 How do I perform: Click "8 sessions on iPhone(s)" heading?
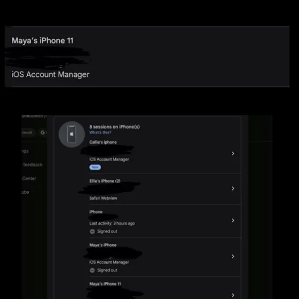click(x=115, y=127)
